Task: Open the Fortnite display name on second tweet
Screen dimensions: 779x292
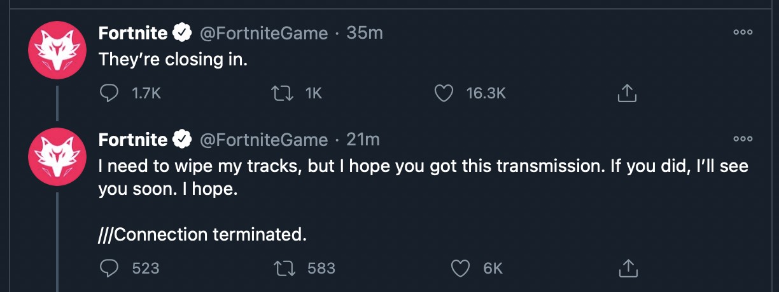Action: coord(132,139)
